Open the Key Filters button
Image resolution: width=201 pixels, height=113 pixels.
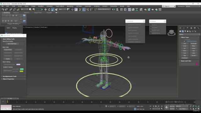[x=183, y=109]
